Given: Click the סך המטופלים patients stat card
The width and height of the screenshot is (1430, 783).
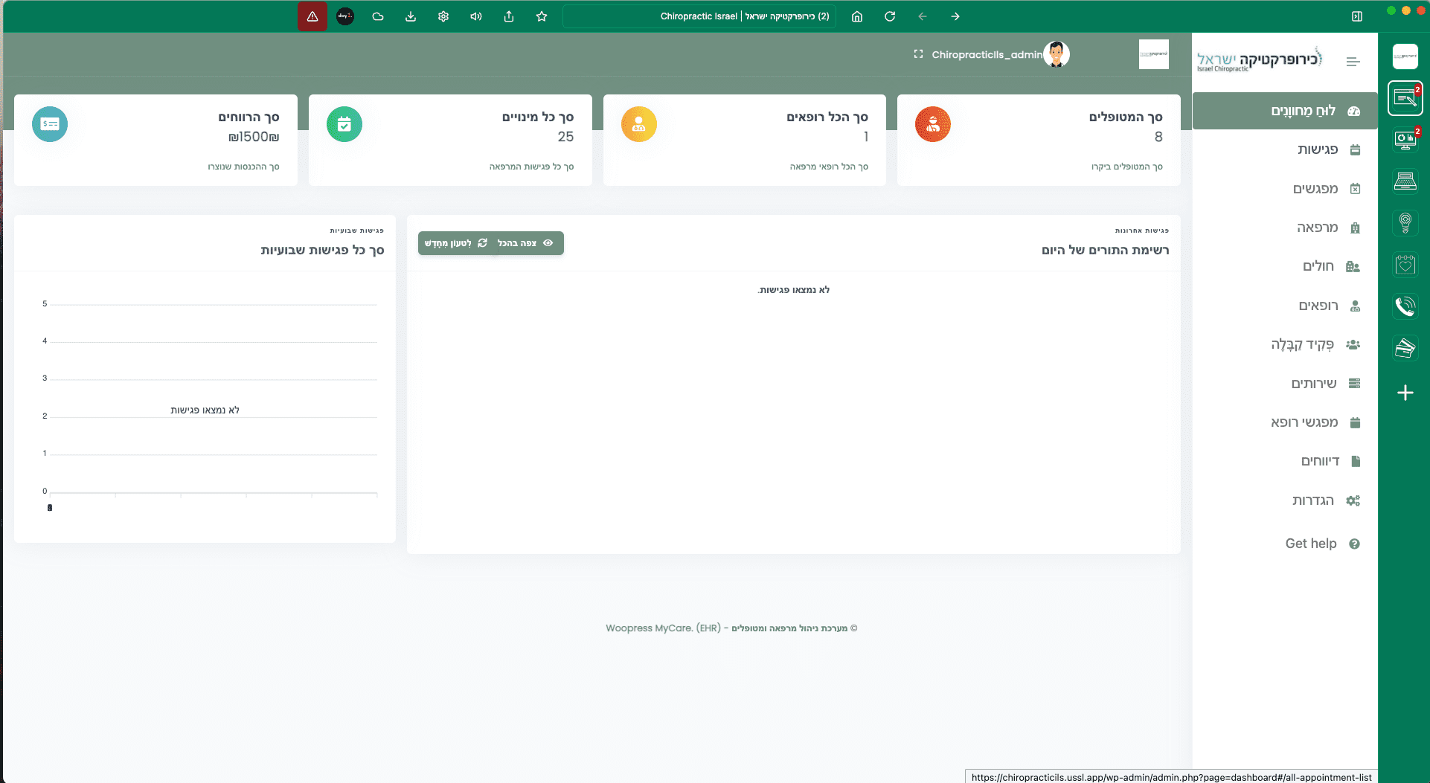Looking at the screenshot, I should pos(1039,140).
